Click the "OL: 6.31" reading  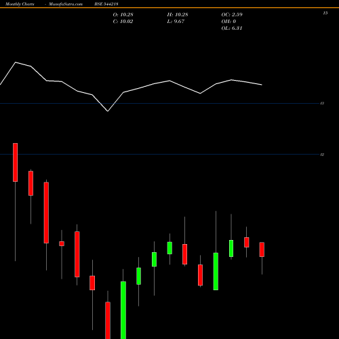232,28
